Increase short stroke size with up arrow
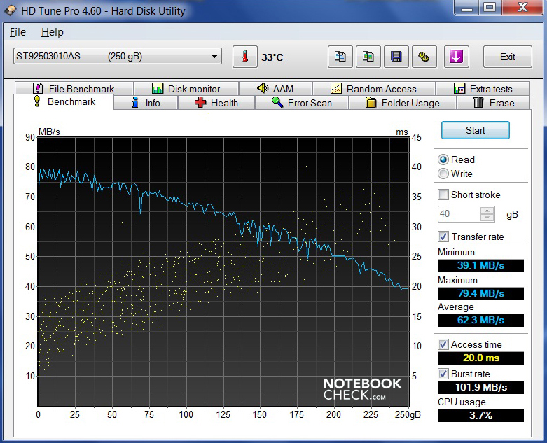Viewport: 547px width, 443px height. click(x=487, y=211)
